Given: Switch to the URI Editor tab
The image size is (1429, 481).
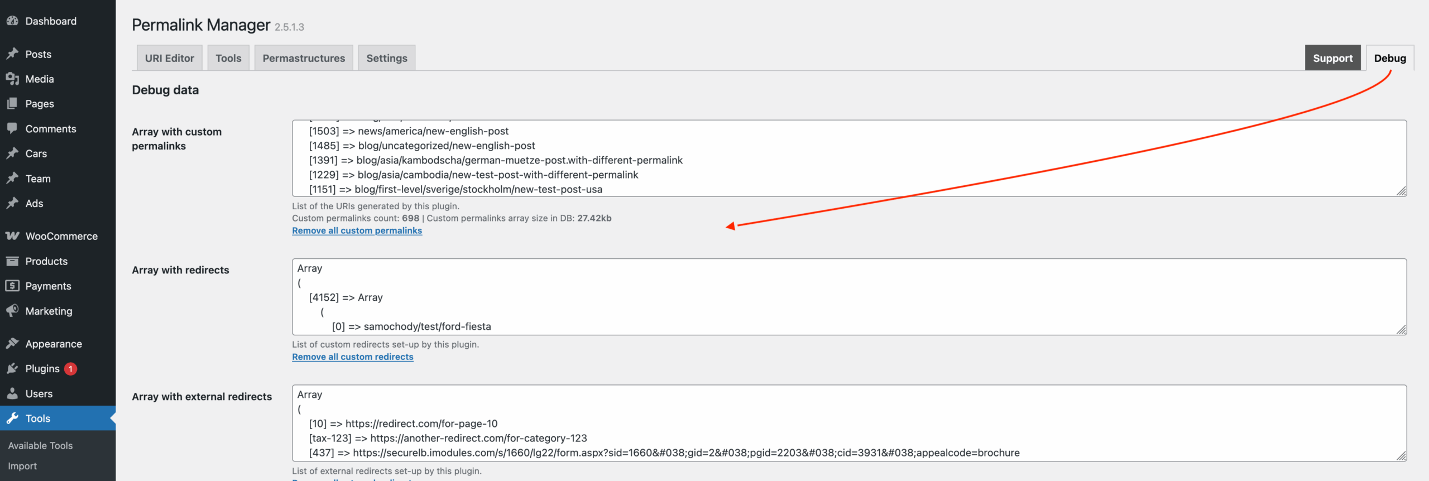Looking at the screenshot, I should [x=170, y=58].
